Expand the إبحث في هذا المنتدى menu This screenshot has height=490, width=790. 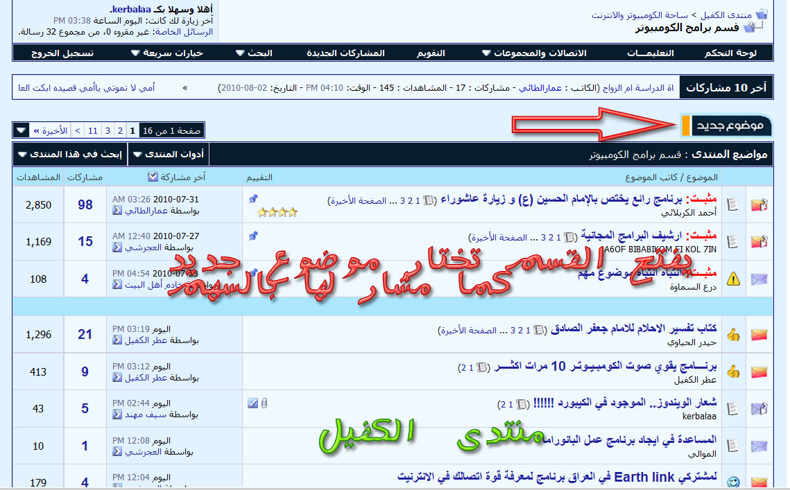pos(70,154)
